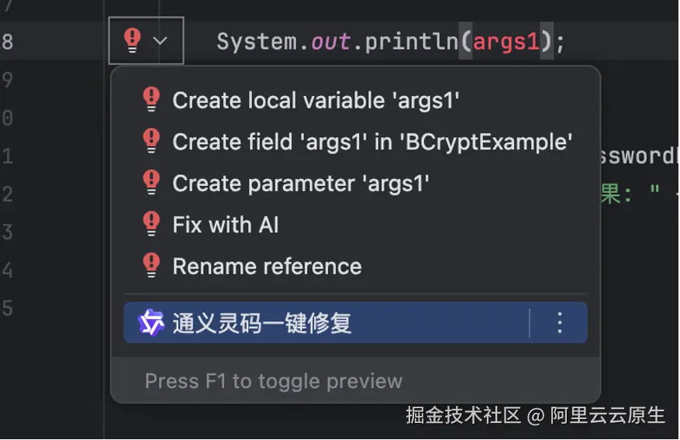This screenshot has height=440, width=680.
Task: Click the bulb icon beside 'Create local variable'
Action: pyautogui.click(x=151, y=100)
